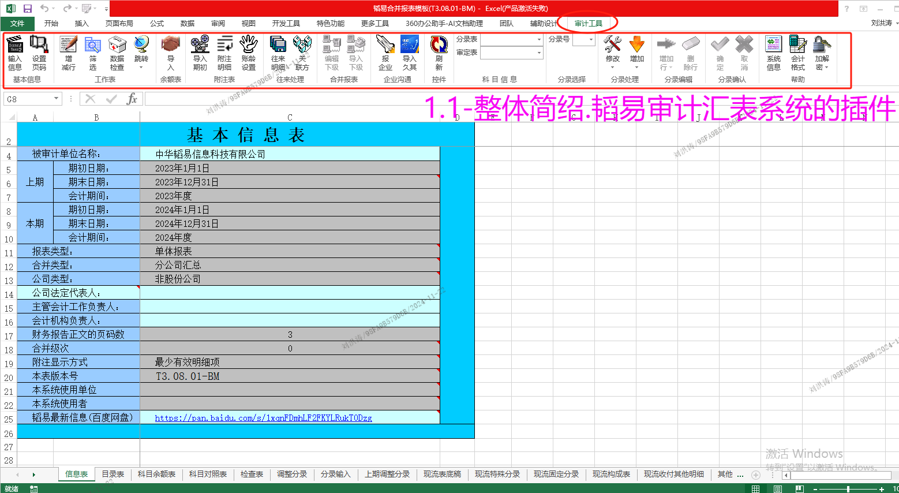Open 修改 wrench tools dropdown

tap(612, 52)
